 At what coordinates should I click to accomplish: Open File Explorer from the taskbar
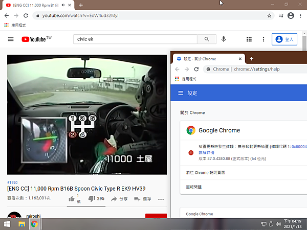tap(21, 224)
